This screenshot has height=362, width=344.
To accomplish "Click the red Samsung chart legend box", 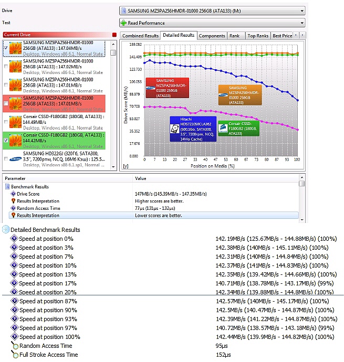I will [168, 88].
